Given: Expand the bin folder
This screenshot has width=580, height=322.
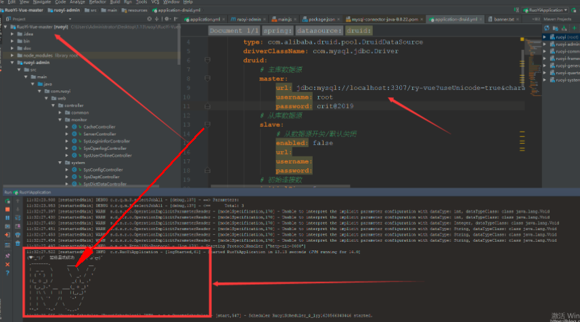Looking at the screenshot, I should pyautogui.click(x=12, y=41).
